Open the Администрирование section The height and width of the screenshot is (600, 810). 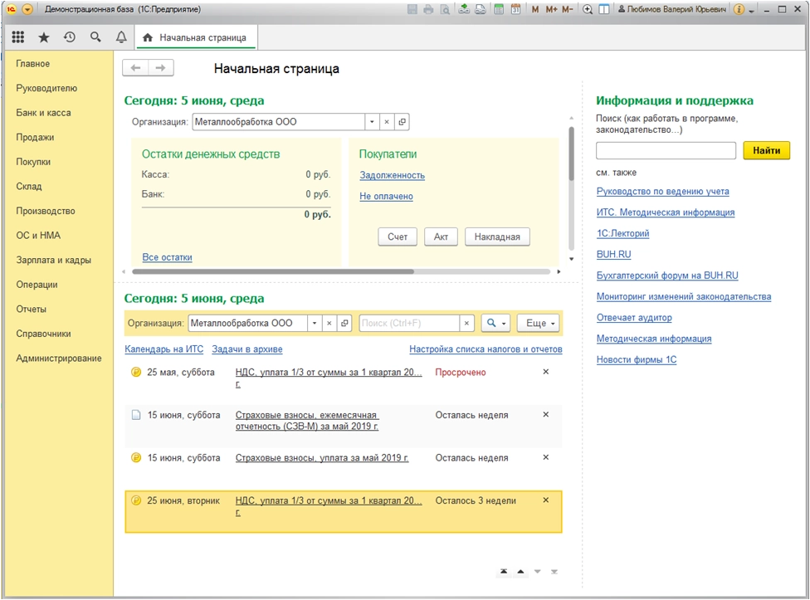tap(59, 359)
